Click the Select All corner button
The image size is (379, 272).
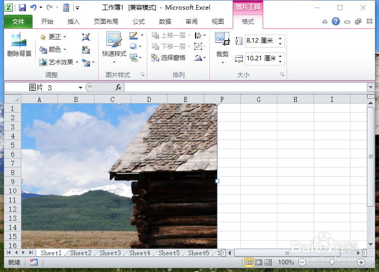(x=13, y=99)
